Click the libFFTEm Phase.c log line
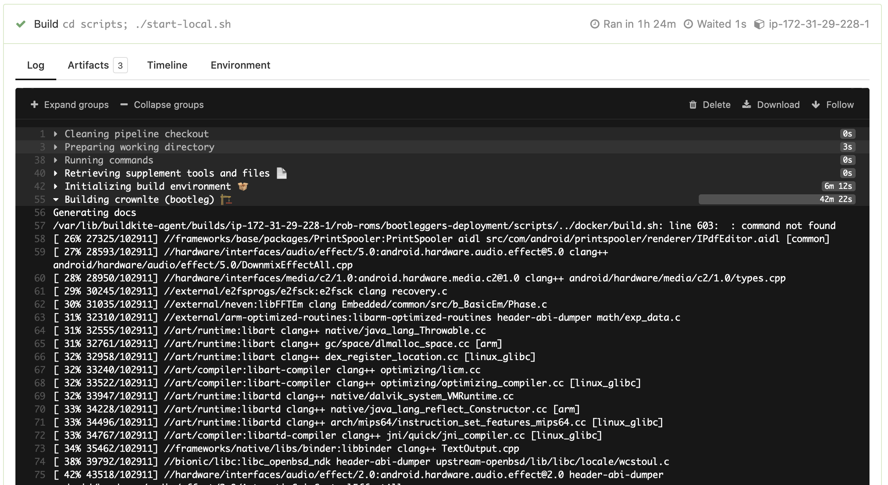Viewport: 888px width, 485px height. point(300,304)
